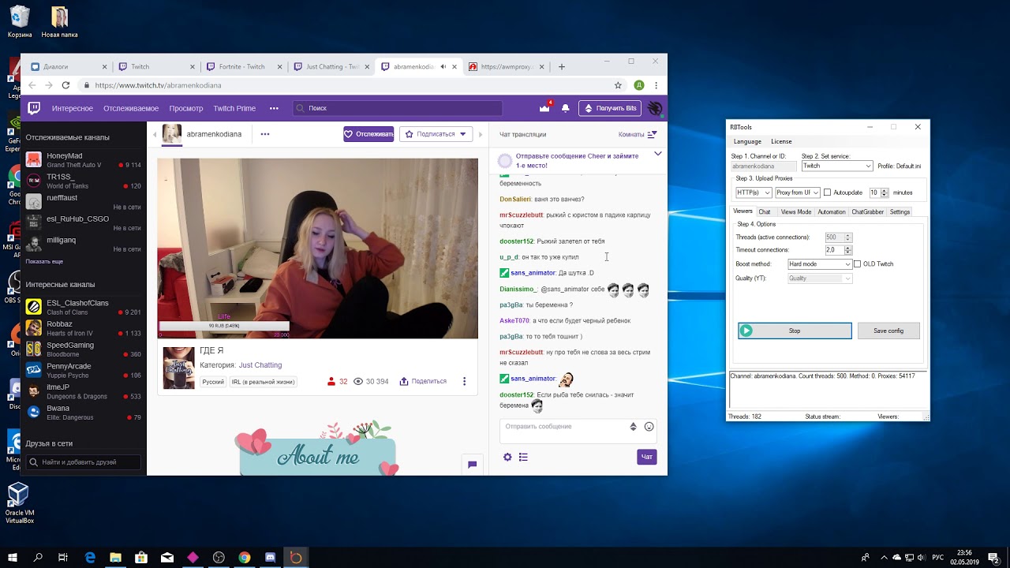
Task: Switch to ChatGrabber tab
Action: pos(868,212)
